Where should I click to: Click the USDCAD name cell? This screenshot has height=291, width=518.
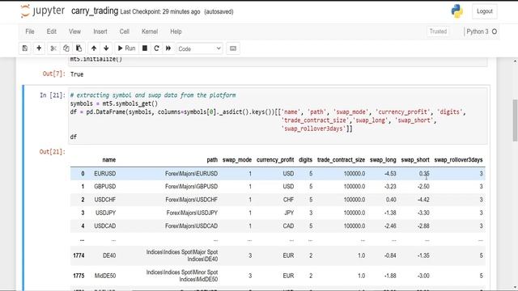[x=104, y=226]
